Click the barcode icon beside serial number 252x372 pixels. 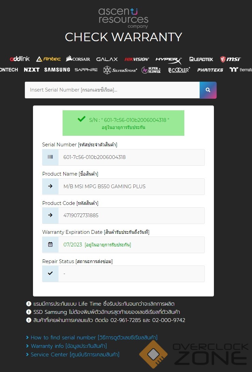click(x=50, y=157)
